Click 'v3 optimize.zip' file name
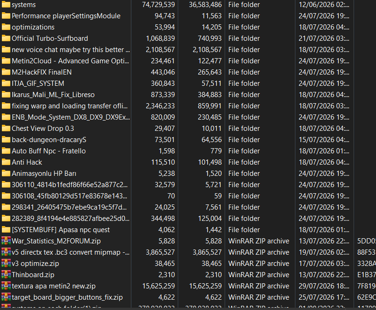Viewport: 376px width, 310px height. [x=35, y=264]
